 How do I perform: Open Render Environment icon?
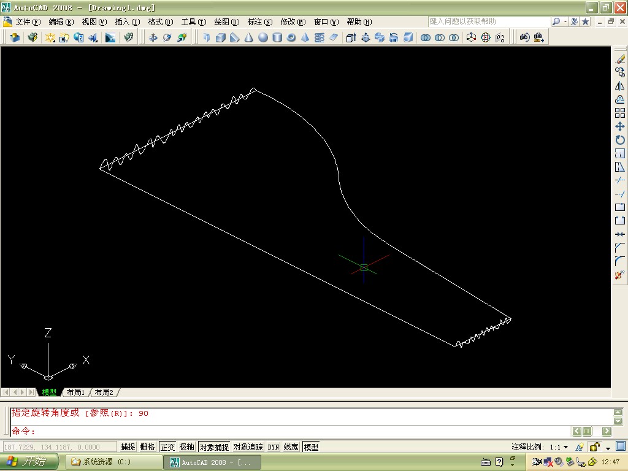pyautogui.click(x=110, y=37)
